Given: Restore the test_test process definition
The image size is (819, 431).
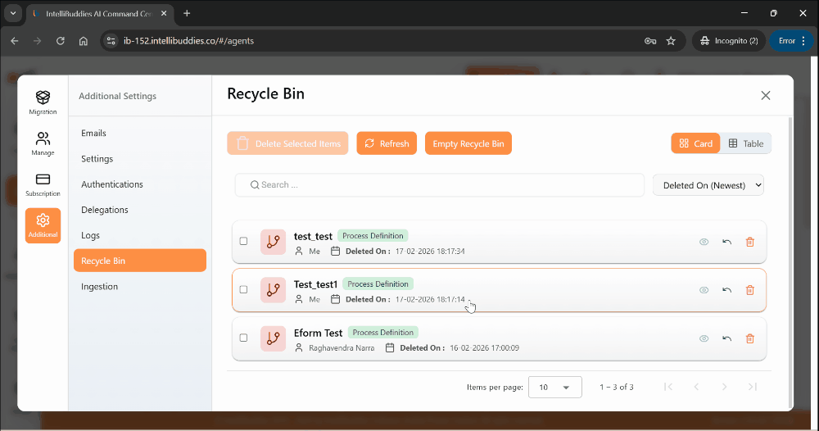Looking at the screenshot, I should tap(726, 242).
